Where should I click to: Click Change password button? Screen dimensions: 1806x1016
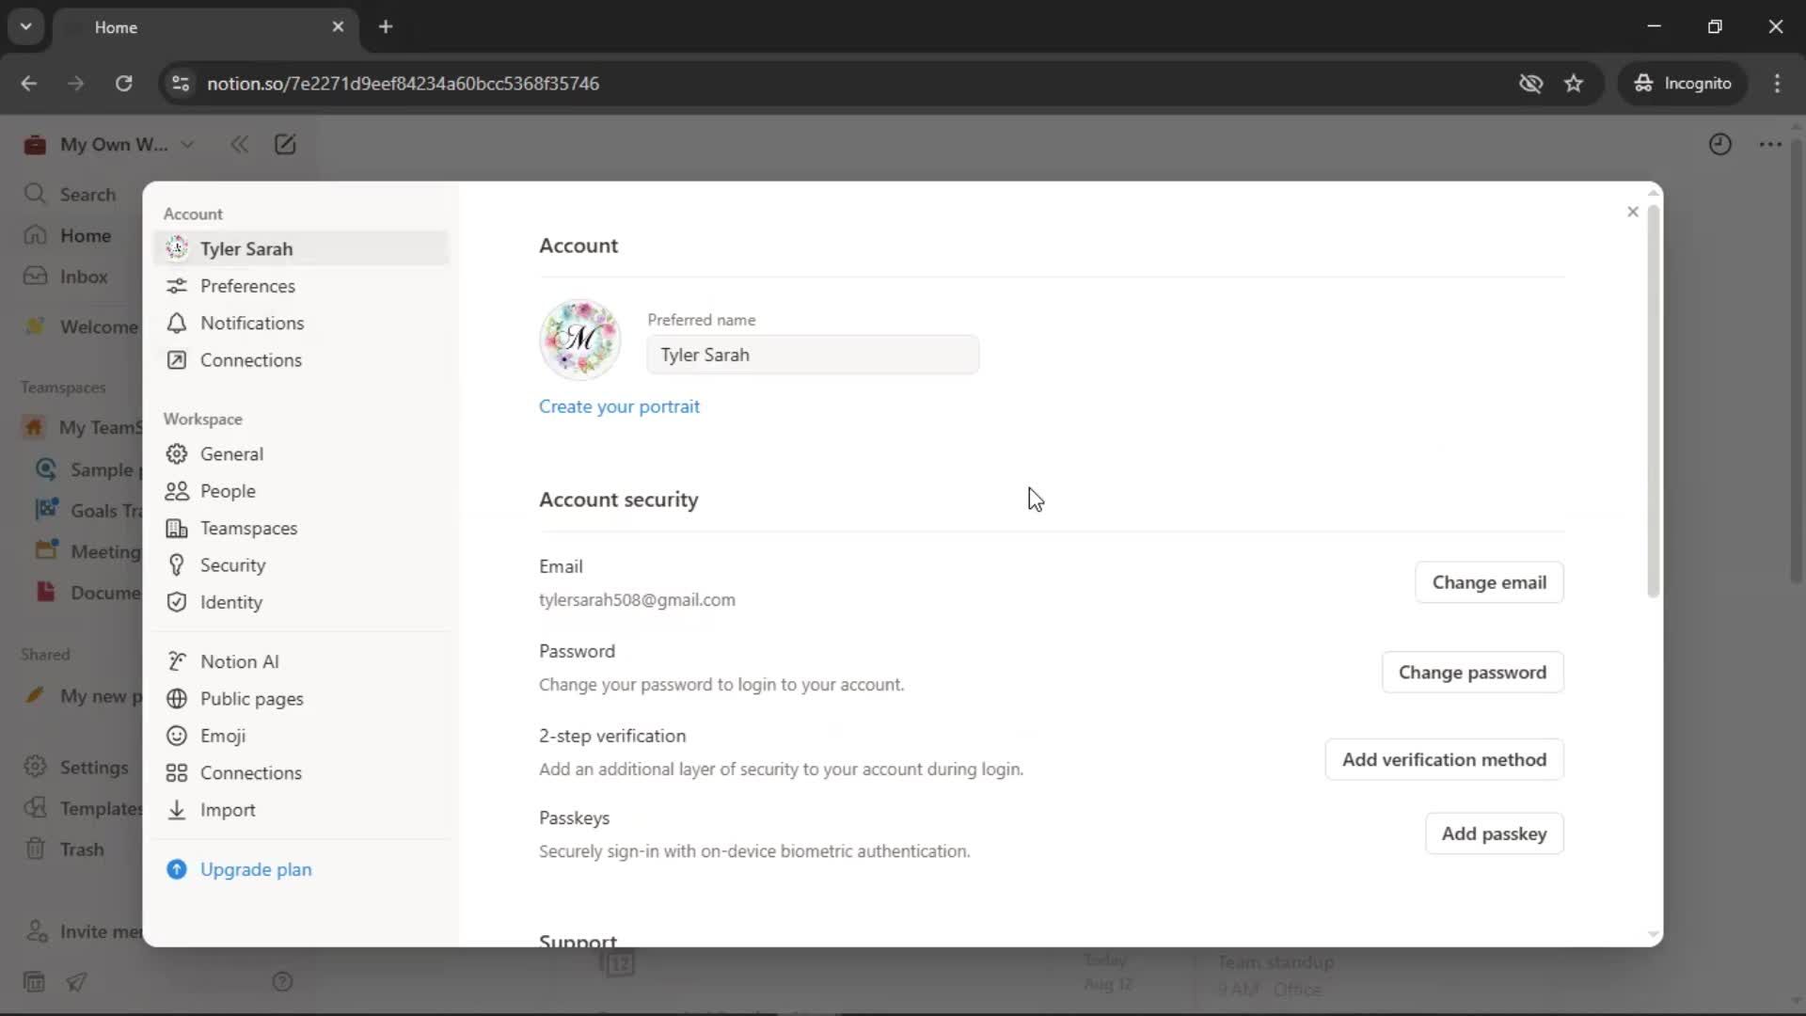1472,673
